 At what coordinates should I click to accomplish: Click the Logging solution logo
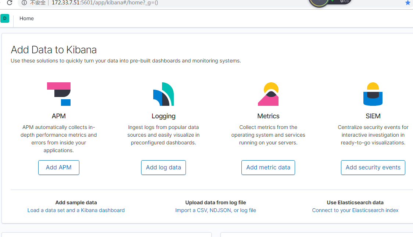pyautogui.click(x=164, y=94)
